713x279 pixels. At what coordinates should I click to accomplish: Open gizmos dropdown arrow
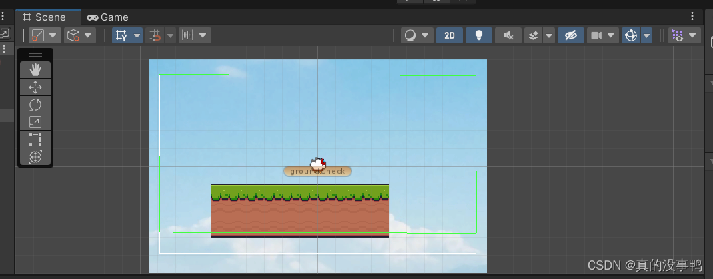[646, 35]
